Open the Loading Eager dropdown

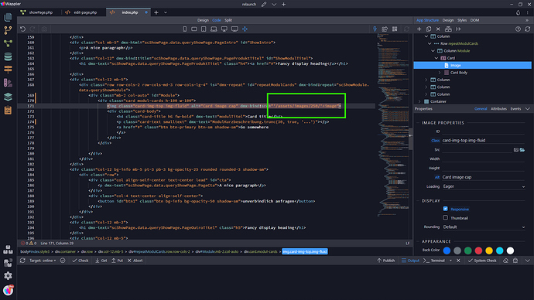click(x=484, y=186)
